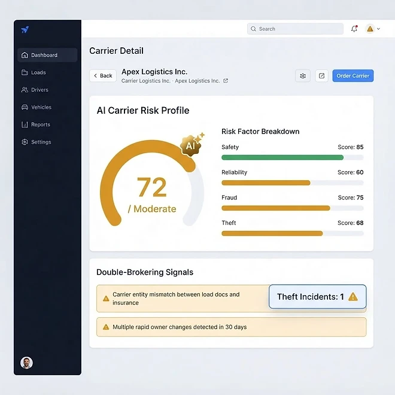This screenshot has width=395, height=395.
Task: Open the Loads section
Action: [47, 72]
